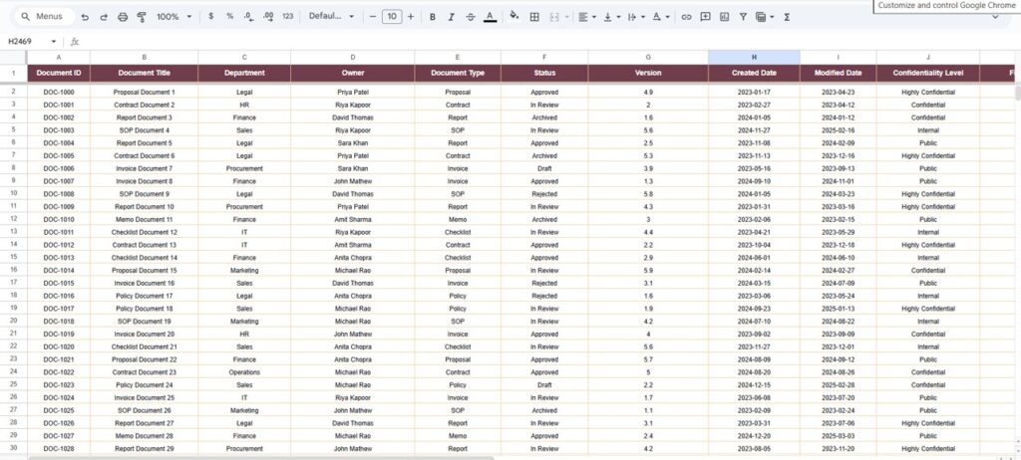Click the vertical scrollbar thumb
The height and width of the screenshot is (460, 1021).
tap(1017, 93)
